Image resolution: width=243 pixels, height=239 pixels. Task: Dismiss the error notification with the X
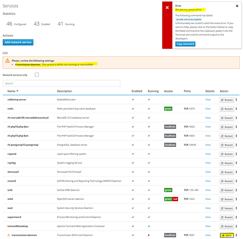[x=237, y=6]
